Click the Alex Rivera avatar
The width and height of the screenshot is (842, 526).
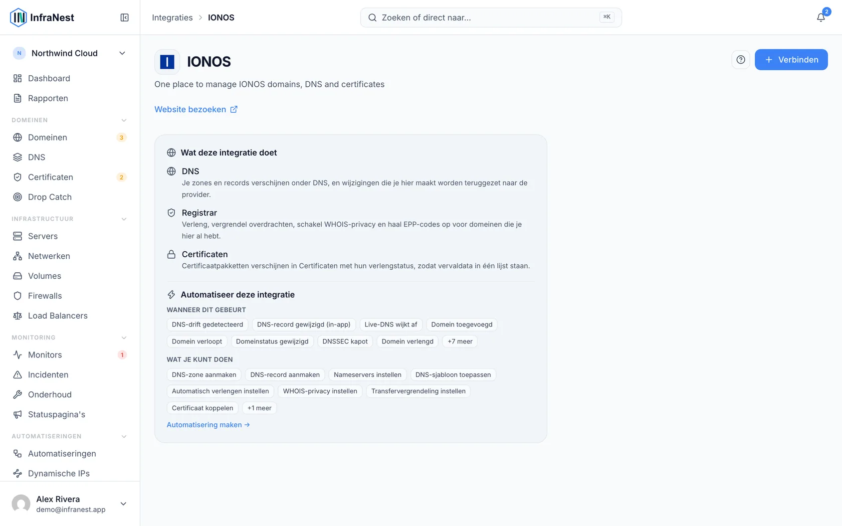[x=21, y=504]
